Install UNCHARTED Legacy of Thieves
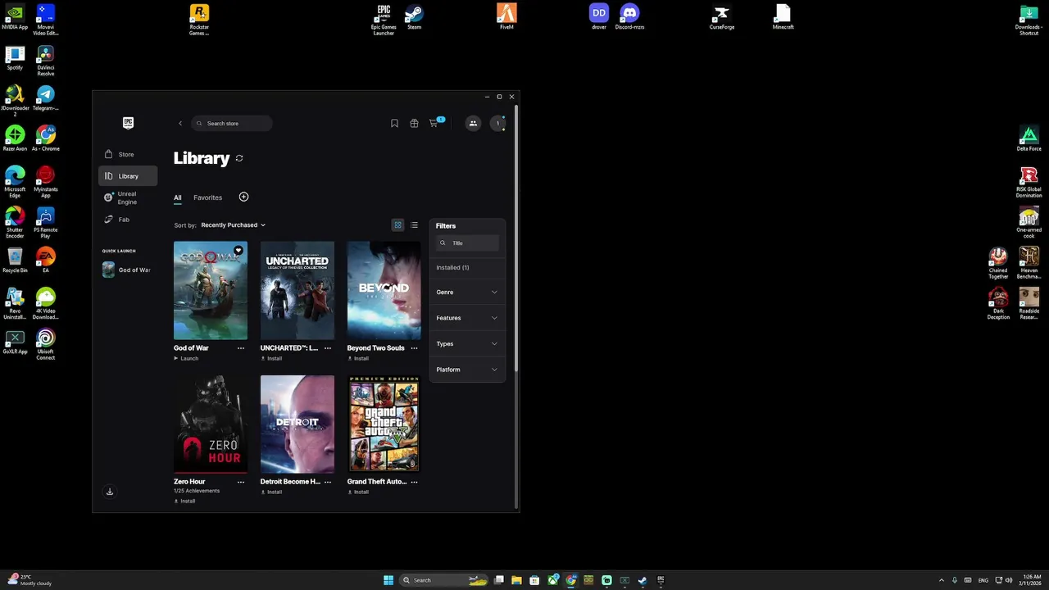1049x590 pixels. pyautogui.click(x=271, y=358)
